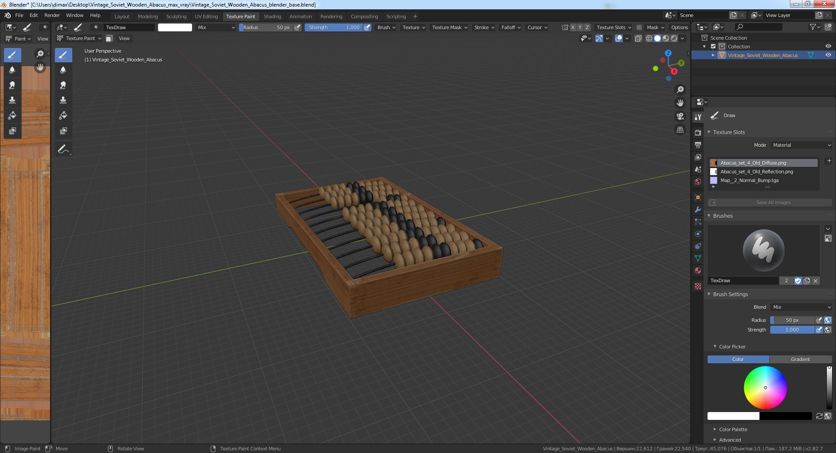836x453 pixels.
Task: Click the Options button in viewport header
Action: [679, 27]
